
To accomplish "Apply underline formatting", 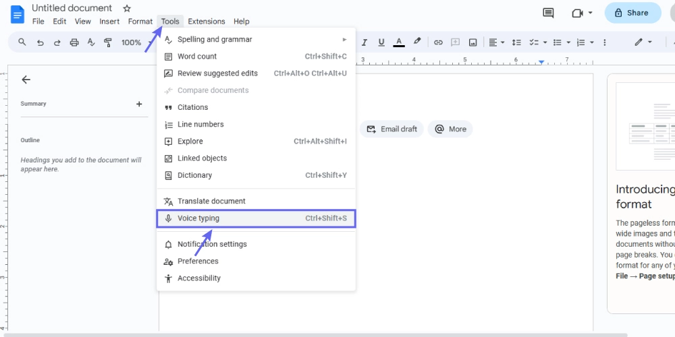I will point(381,42).
